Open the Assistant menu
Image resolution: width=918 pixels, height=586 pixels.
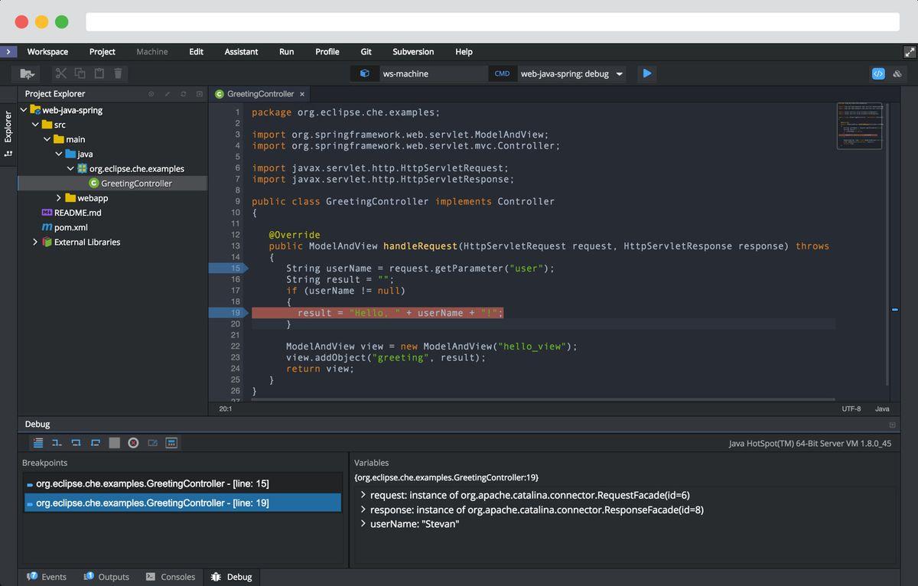pyautogui.click(x=241, y=52)
